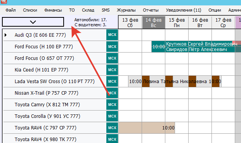Click the app logo icon in title bar
Image resolution: width=241 pixels, height=143 pixels.
point(3,2)
